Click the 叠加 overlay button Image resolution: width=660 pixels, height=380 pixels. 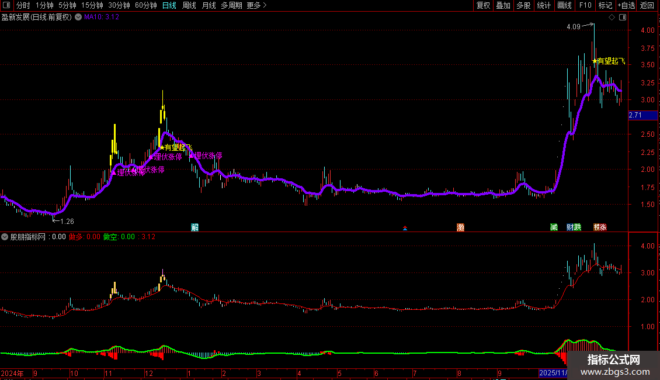click(x=503, y=5)
